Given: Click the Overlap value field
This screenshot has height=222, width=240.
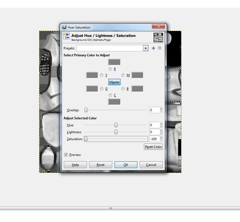Looking at the screenshot, I should click(x=154, y=110).
